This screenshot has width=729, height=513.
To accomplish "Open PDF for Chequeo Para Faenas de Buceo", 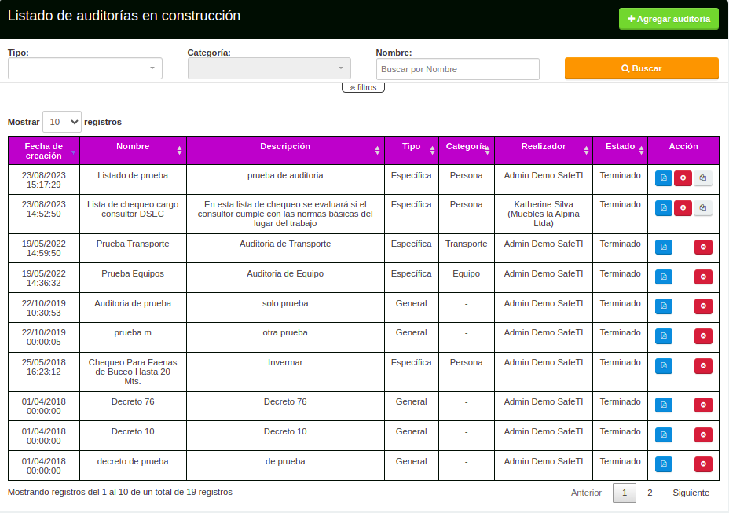I will 664,365.
